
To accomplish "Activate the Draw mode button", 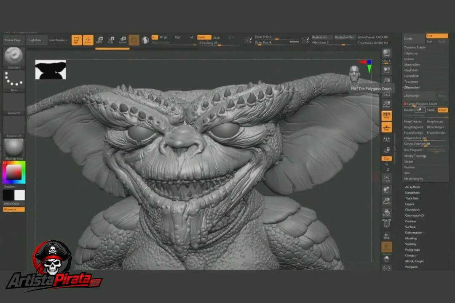I will coord(88,40).
